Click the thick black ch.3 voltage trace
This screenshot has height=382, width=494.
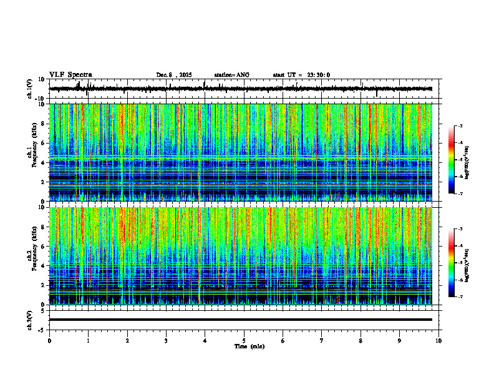(x=241, y=320)
